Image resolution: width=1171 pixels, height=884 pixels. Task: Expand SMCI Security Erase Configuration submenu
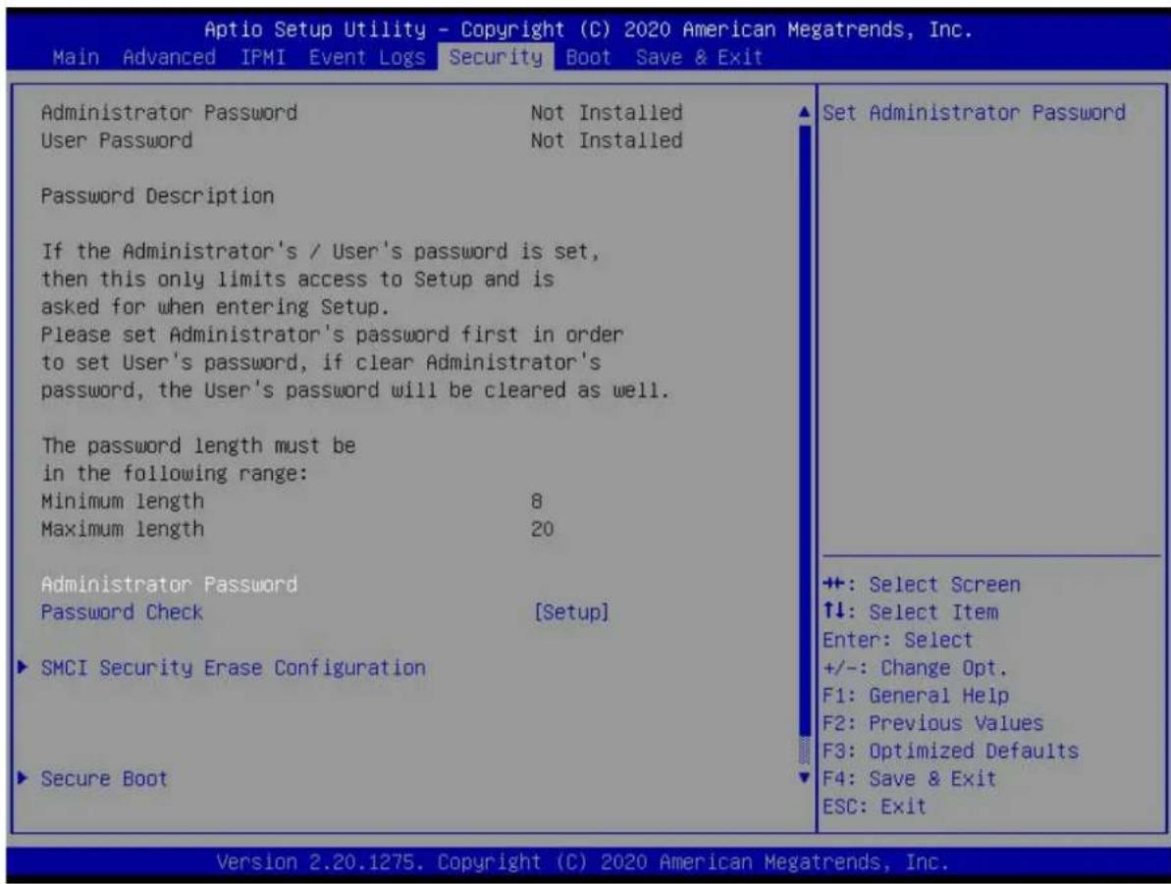click(233, 667)
